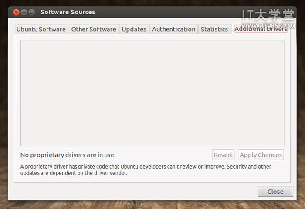Select the Additional Drivers tab

click(261, 29)
